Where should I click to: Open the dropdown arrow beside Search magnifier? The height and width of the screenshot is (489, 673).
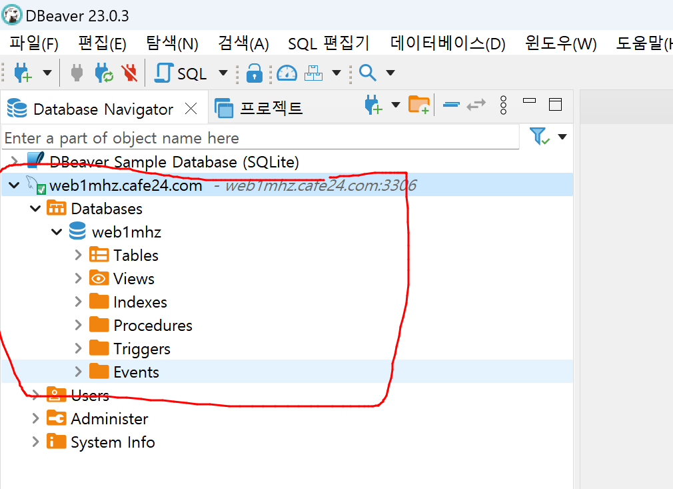click(x=390, y=73)
